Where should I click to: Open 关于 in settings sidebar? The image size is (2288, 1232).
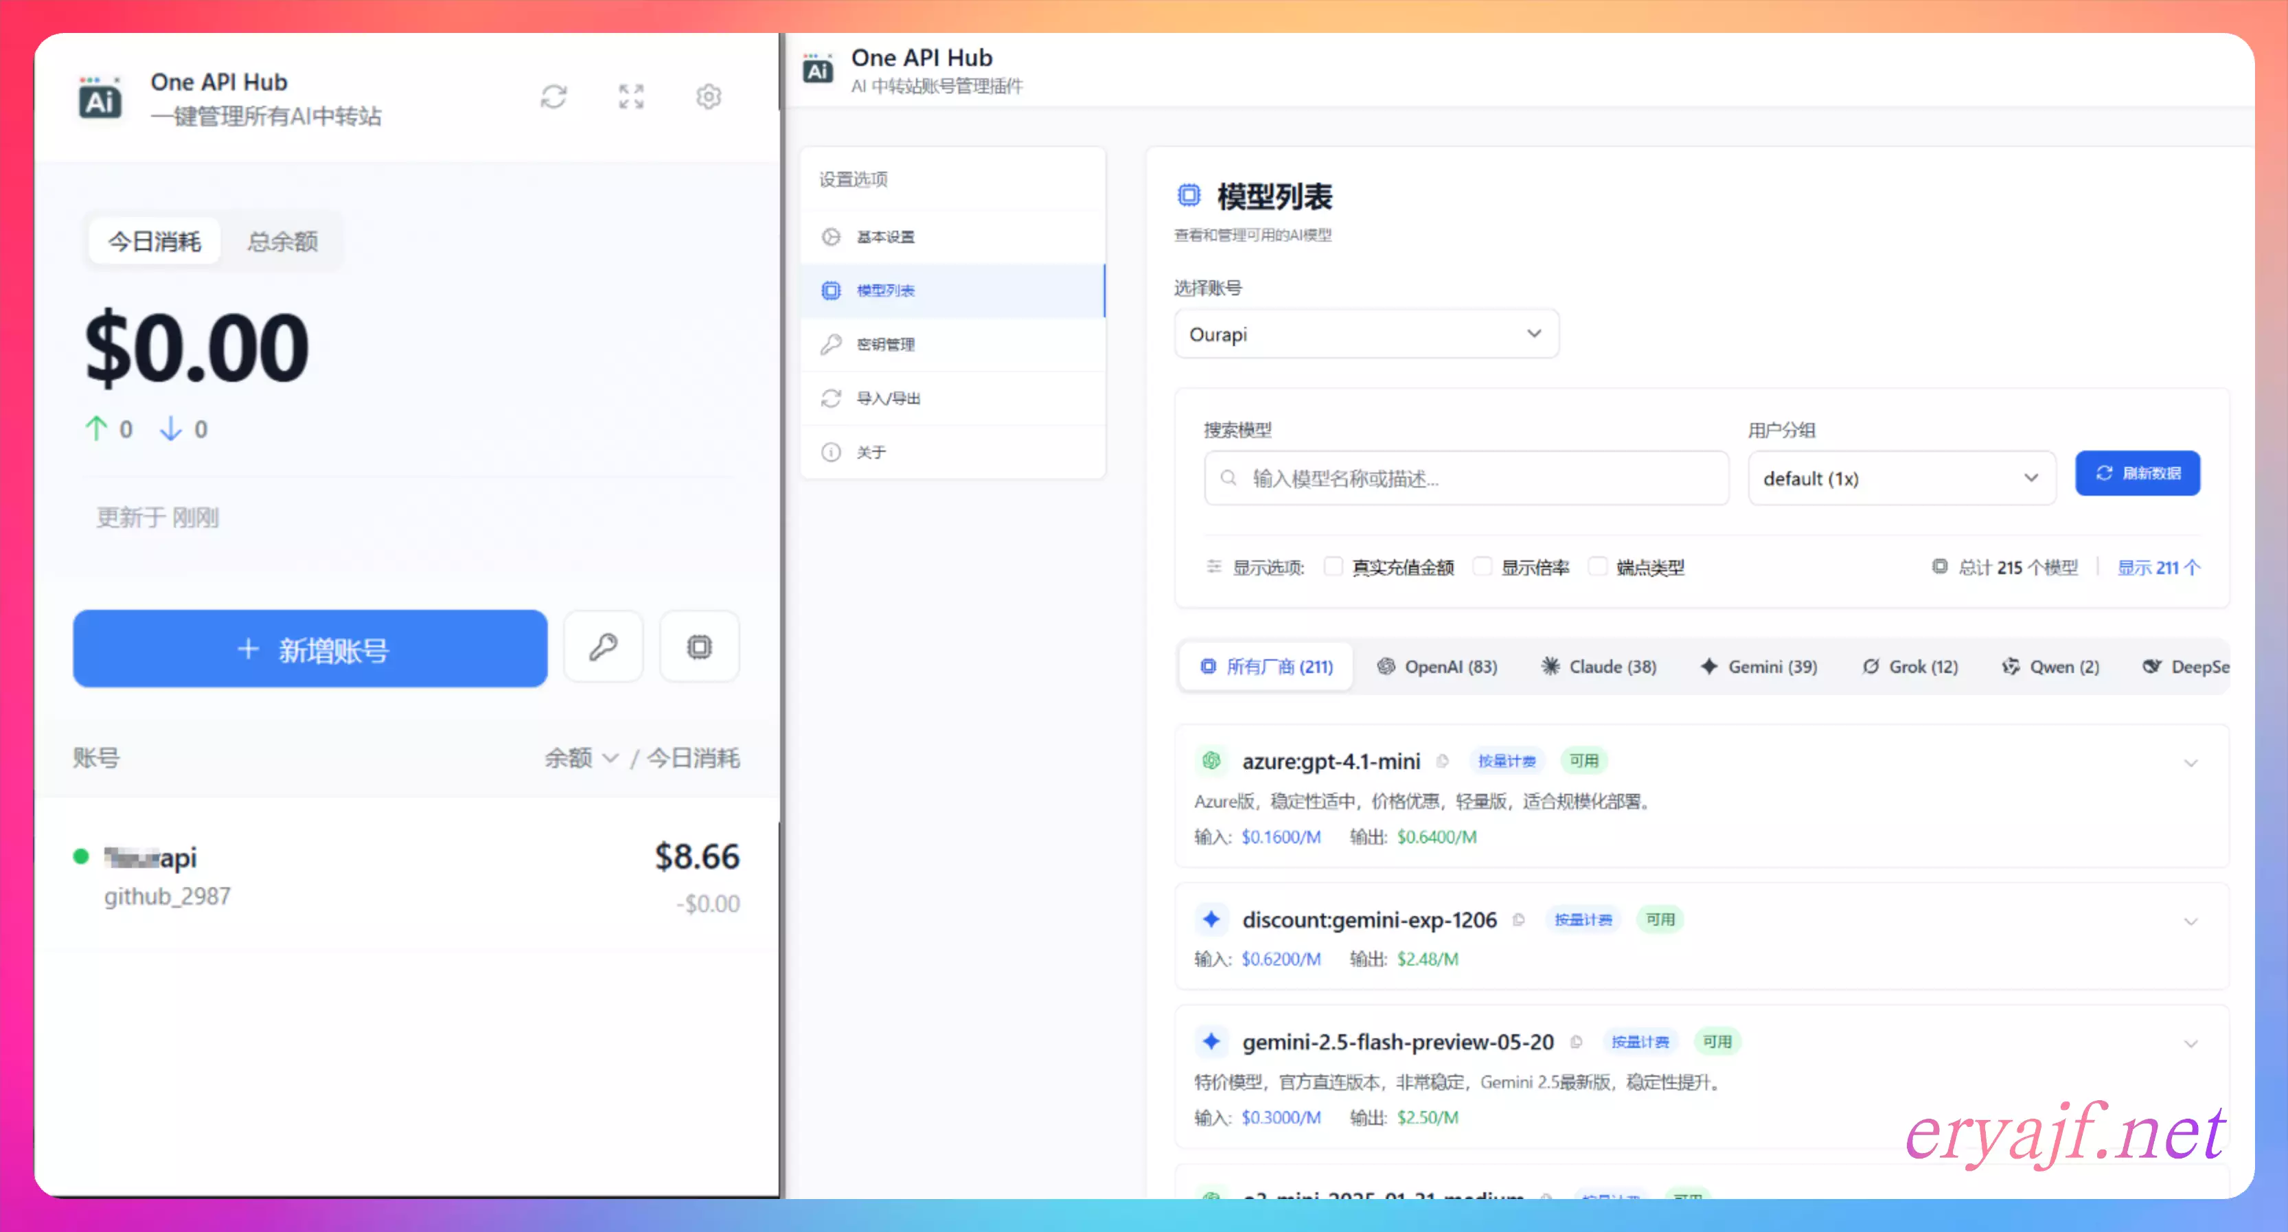click(952, 452)
